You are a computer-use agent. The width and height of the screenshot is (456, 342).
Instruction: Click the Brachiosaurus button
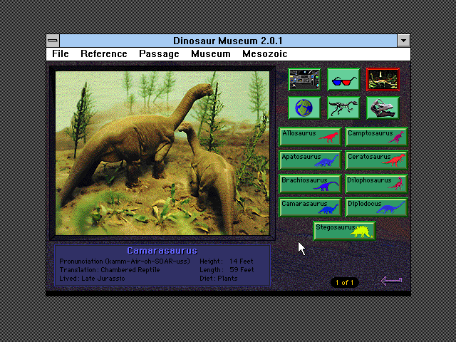311,184
